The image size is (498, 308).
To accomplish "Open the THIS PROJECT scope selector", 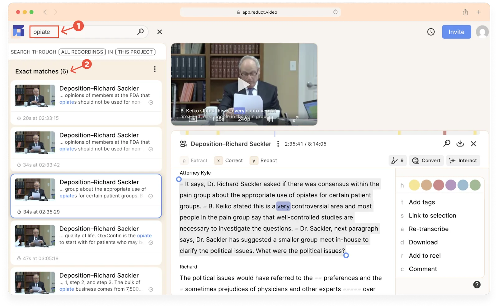I will click(x=135, y=52).
